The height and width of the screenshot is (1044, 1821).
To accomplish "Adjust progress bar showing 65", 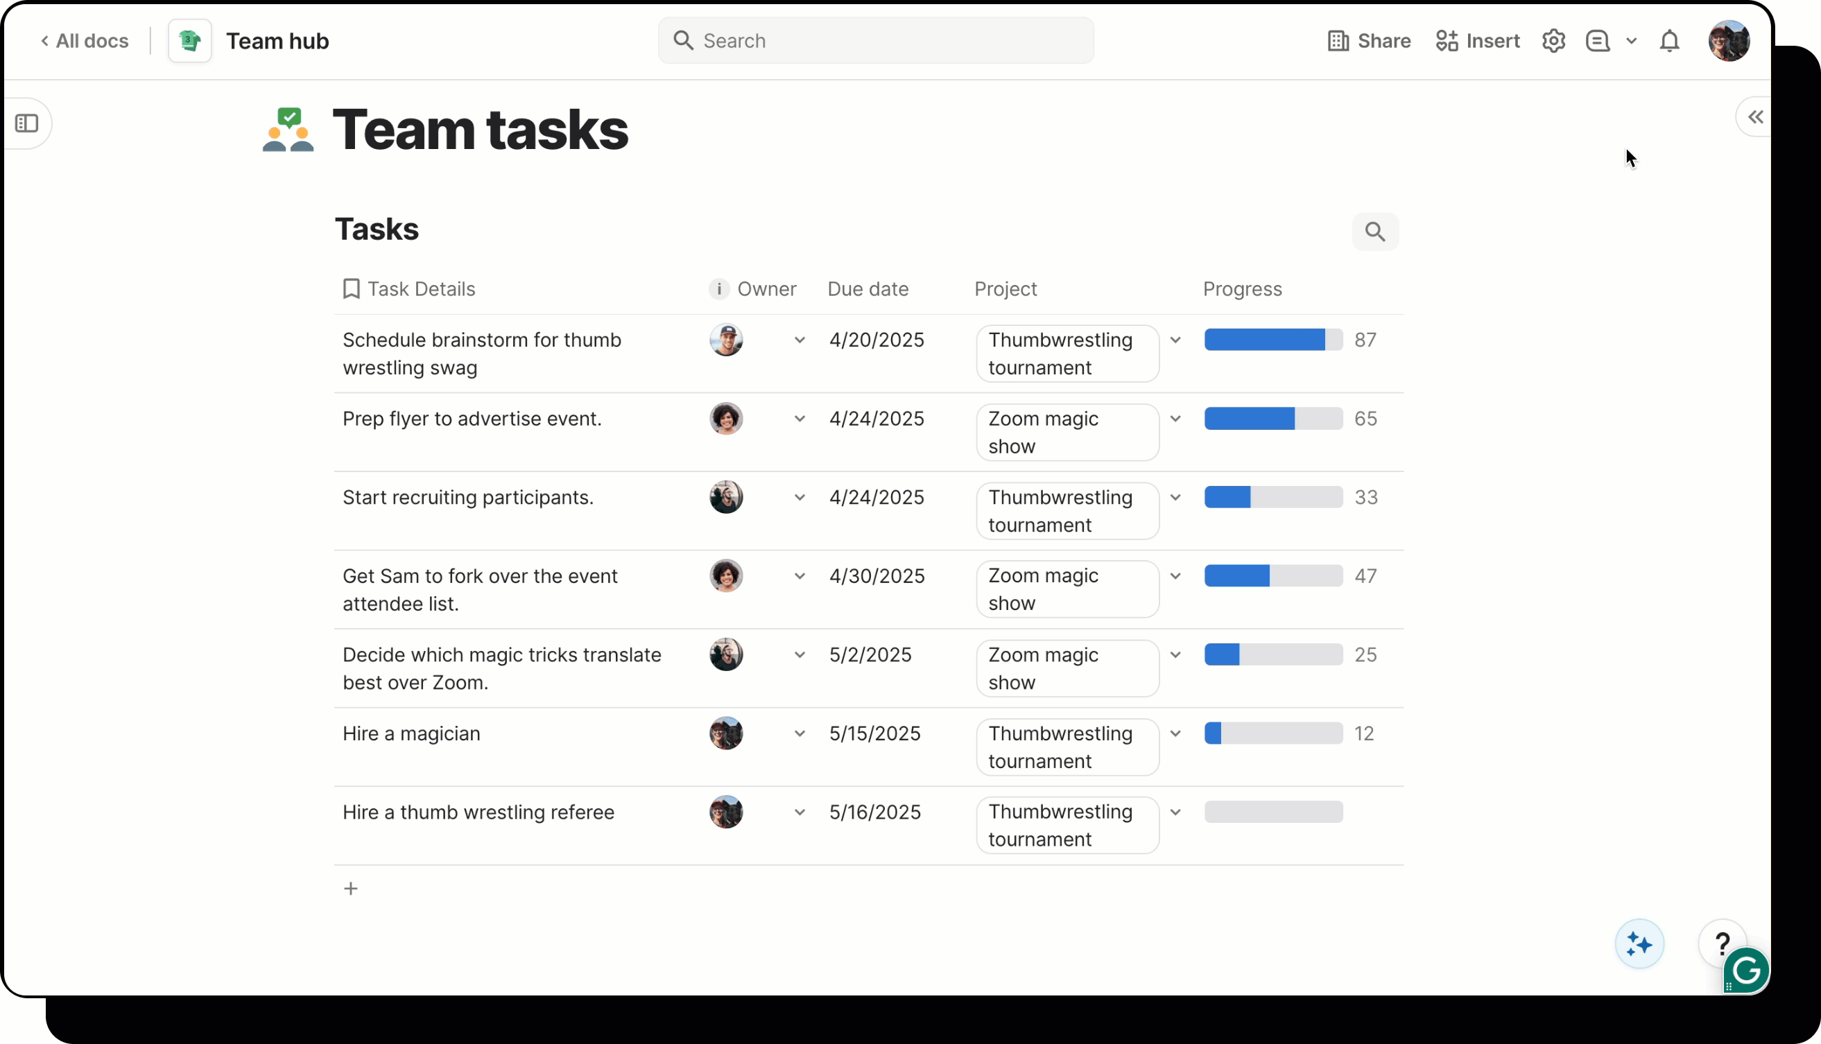I will [x=1273, y=419].
